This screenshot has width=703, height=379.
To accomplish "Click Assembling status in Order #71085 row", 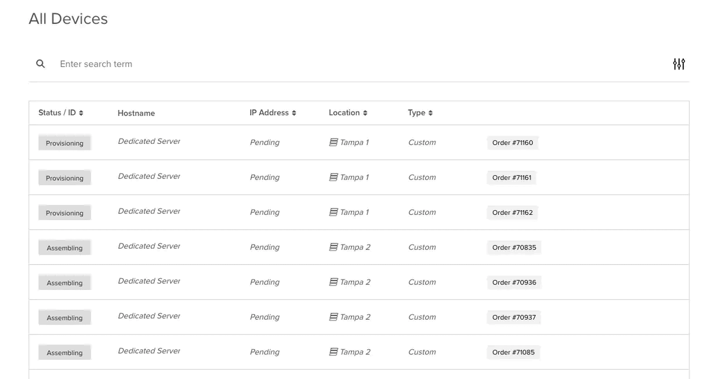I will 65,353.
